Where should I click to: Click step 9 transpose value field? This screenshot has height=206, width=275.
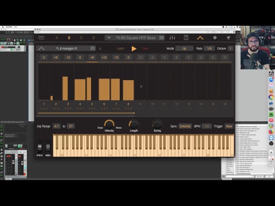pos(140,57)
